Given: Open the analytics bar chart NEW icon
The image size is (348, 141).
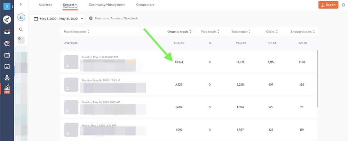Looking at the screenshot, I should coord(7,88).
